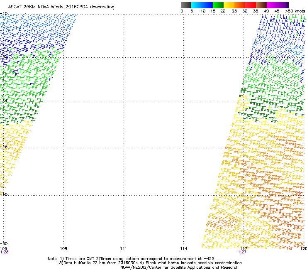Click the '25' legend scale value
Image resolution: width=307 pixels, height=270 pixels.
[x=234, y=11]
